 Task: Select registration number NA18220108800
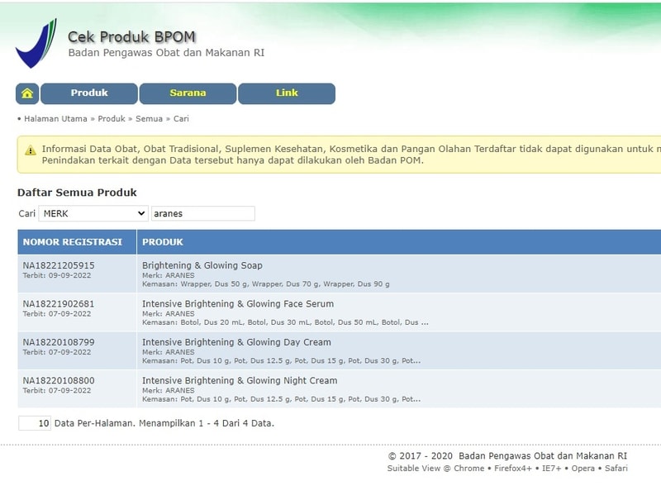pyautogui.click(x=59, y=380)
